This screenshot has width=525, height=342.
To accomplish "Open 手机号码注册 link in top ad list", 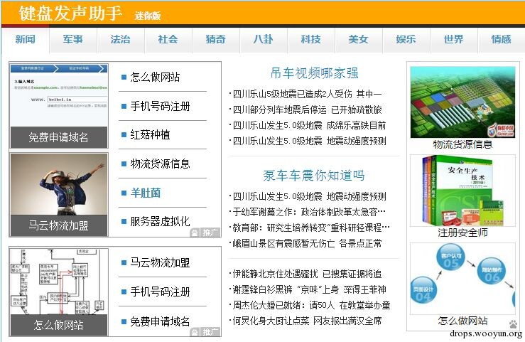I will [160, 106].
